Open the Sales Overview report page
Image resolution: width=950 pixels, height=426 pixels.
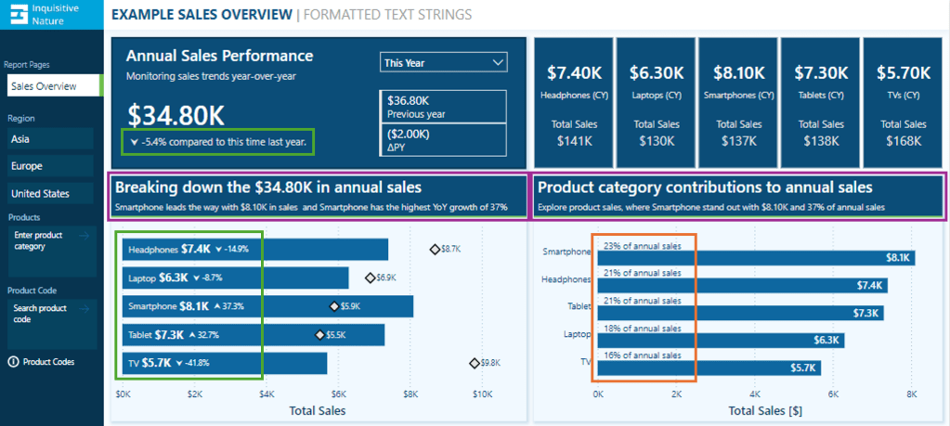[52, 86]
